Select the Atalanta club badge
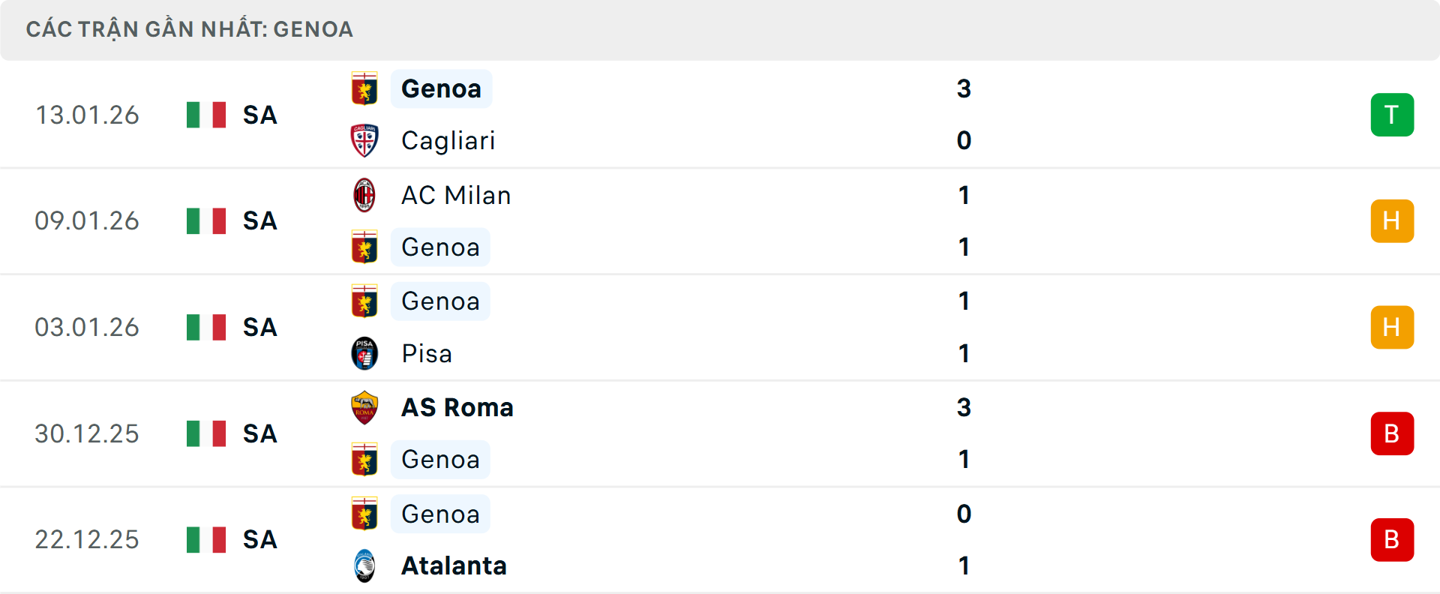This screenshot has width=1440, height=594. point(365,566)
